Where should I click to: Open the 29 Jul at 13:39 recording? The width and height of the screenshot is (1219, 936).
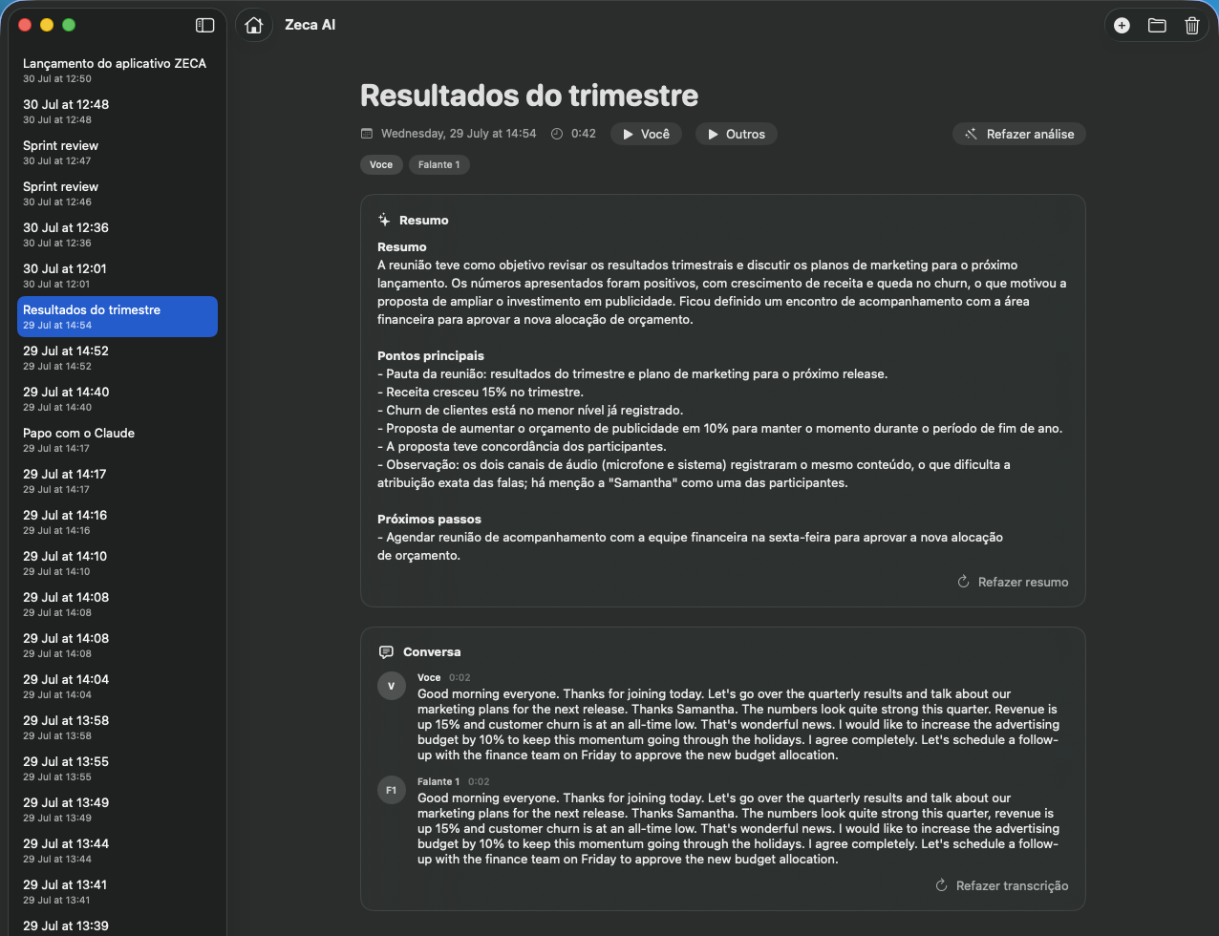118,925
